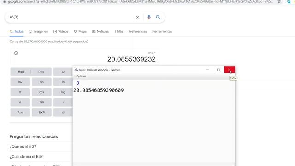This screenshot has width=295, height=166.
Task: Toggle the Inv calculator key
Action: coord(20,82)
